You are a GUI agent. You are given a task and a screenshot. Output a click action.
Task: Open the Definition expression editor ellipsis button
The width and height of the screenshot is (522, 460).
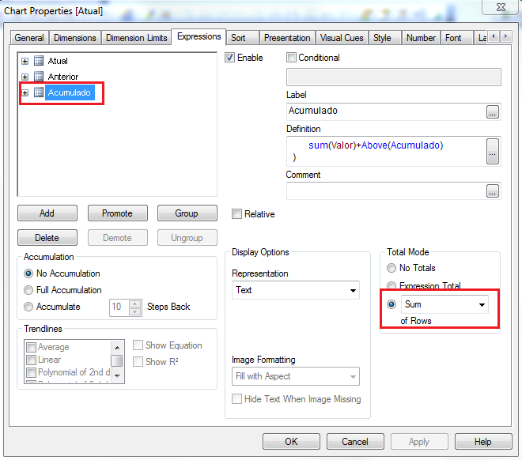(x=493, y=151)
